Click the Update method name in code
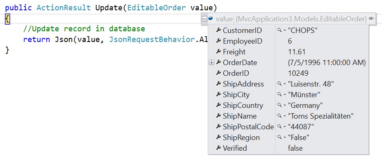Viewport: 382px width, 161px height. click(x=109, y=8)
